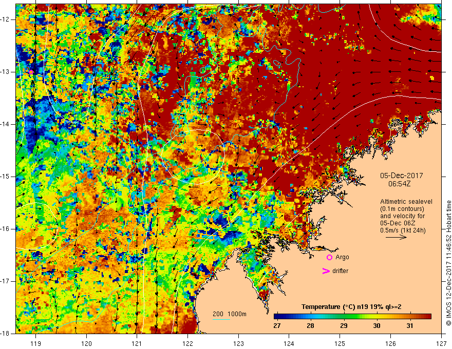This screenshot has height=349, width=452.
Task: Click latitude label '-17' on left axis
Action: (5, 281)
